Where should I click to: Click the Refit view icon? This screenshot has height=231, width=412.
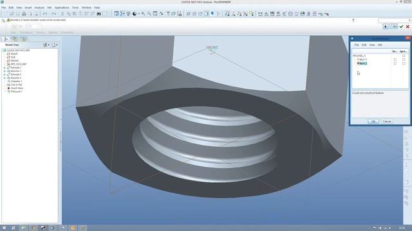[x=155, y=13]
